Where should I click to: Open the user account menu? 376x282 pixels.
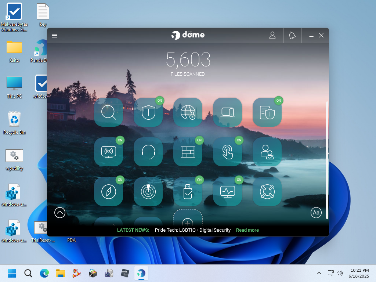point(272,35)
